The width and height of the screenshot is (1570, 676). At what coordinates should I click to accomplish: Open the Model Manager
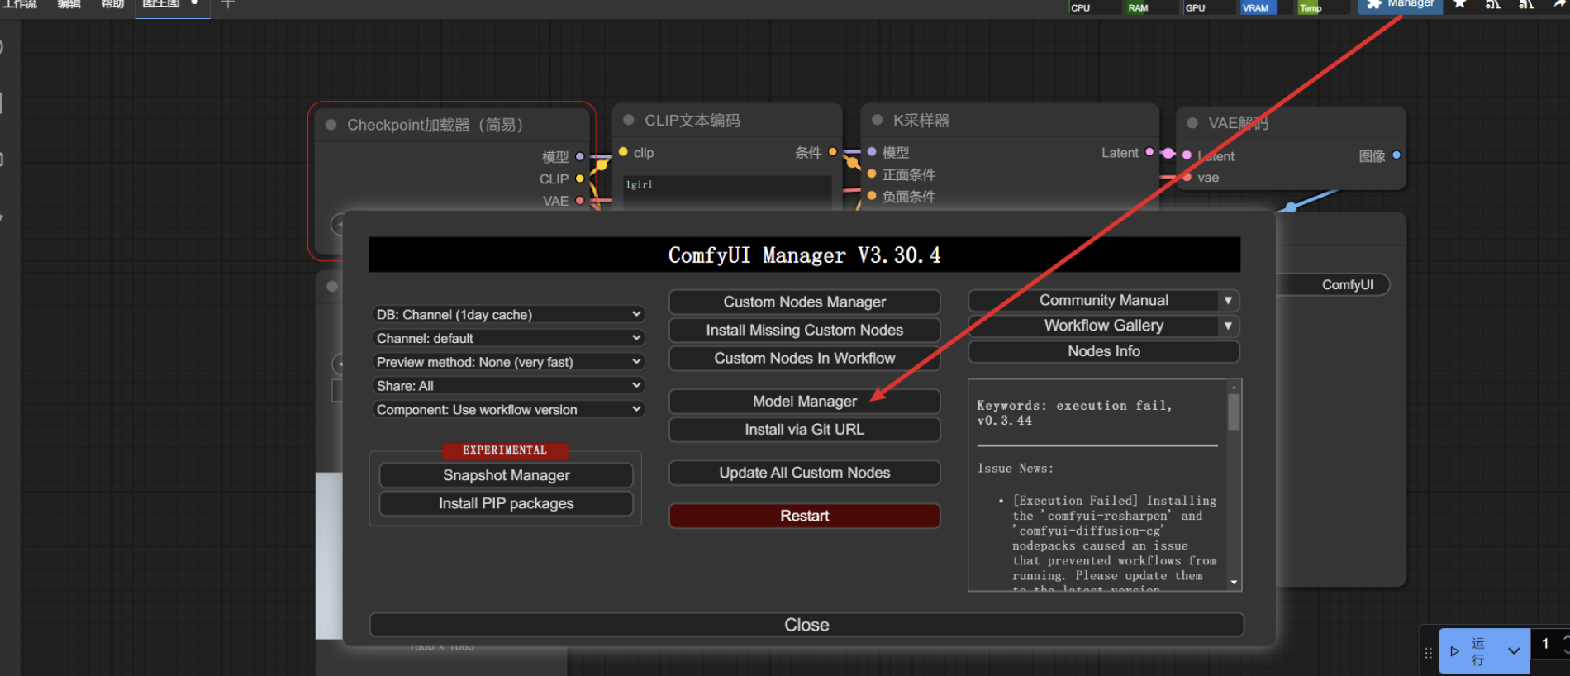805,401
